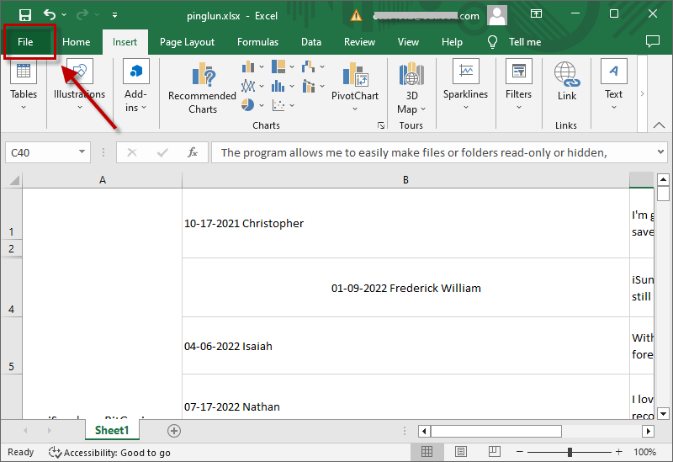Select the Sheet1 tab

(112, 430)
